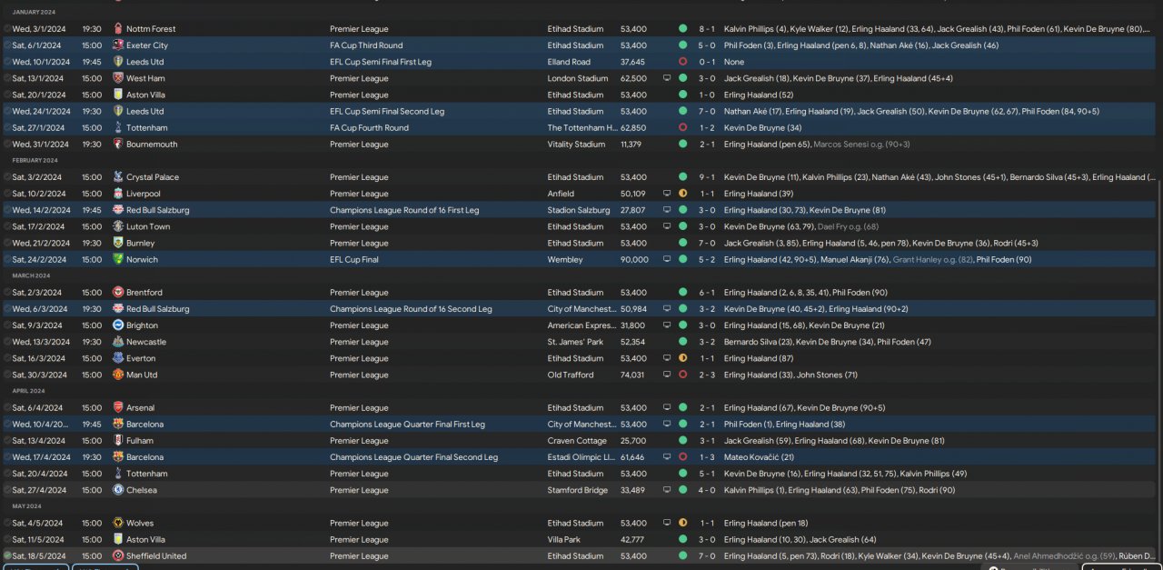Screen dimensions: 1163x570
Task: Click the Crystal Palace club badge
Action: [118, 177]
